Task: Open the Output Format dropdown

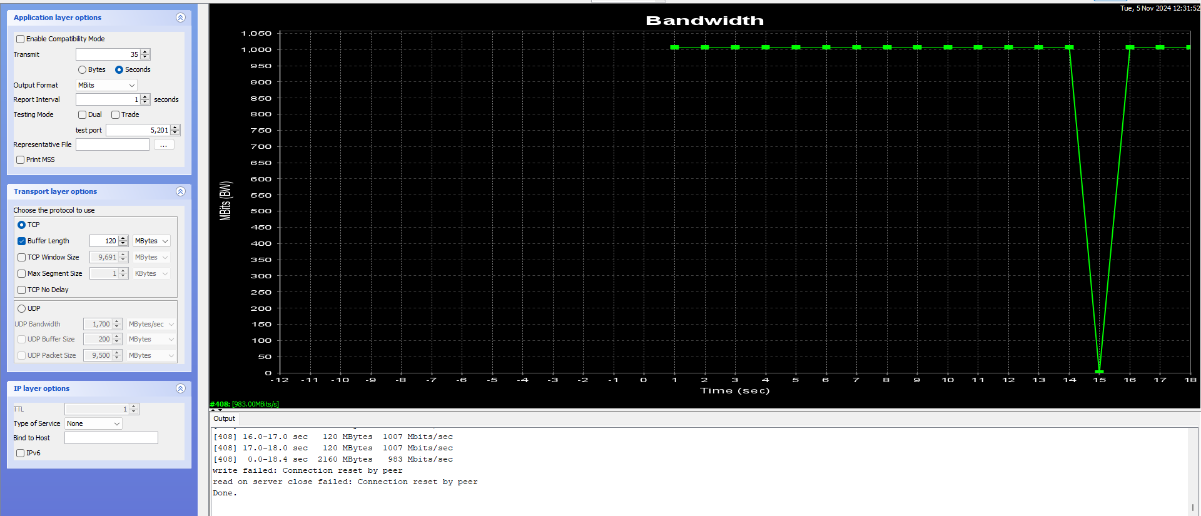Action: [106, 85]
